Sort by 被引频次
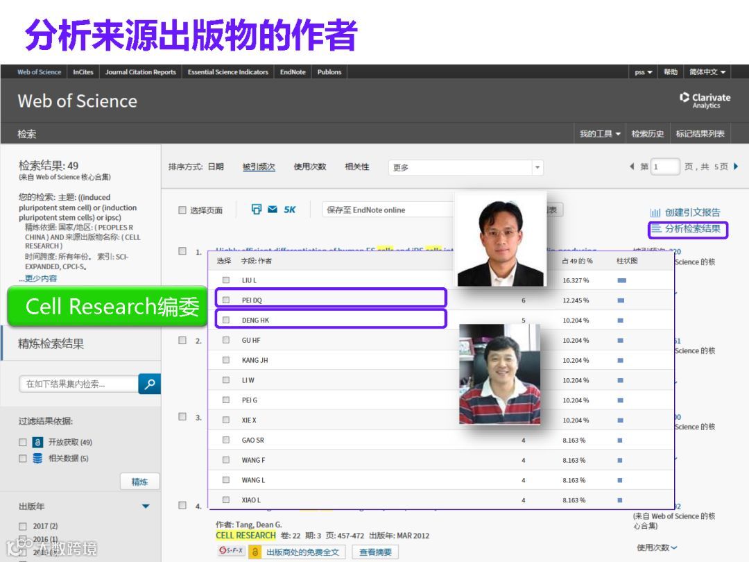Image resolution: width=749 pixels, height=562 pixels. tap(259, 167)
